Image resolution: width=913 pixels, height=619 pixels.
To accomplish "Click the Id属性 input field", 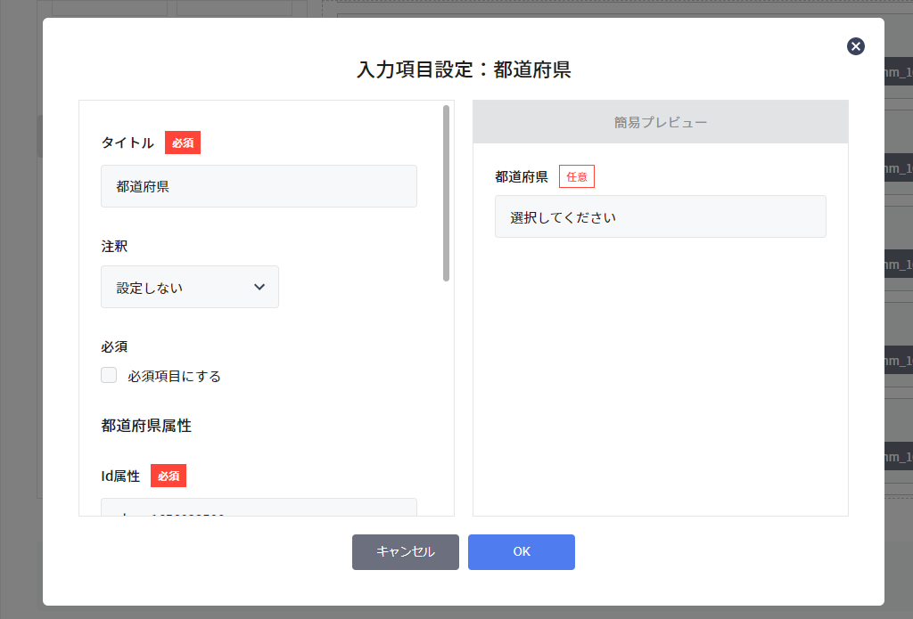I will [x=259, y=508].
